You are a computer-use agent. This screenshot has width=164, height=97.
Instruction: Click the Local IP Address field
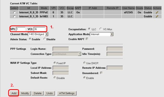click(61, 68)
